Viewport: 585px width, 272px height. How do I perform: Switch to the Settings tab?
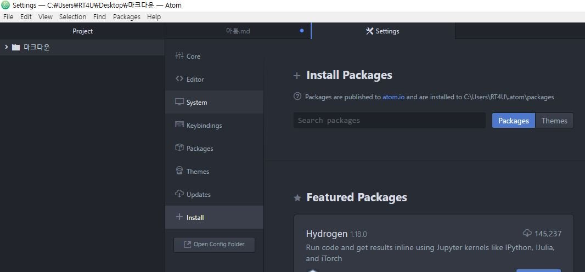383,31
